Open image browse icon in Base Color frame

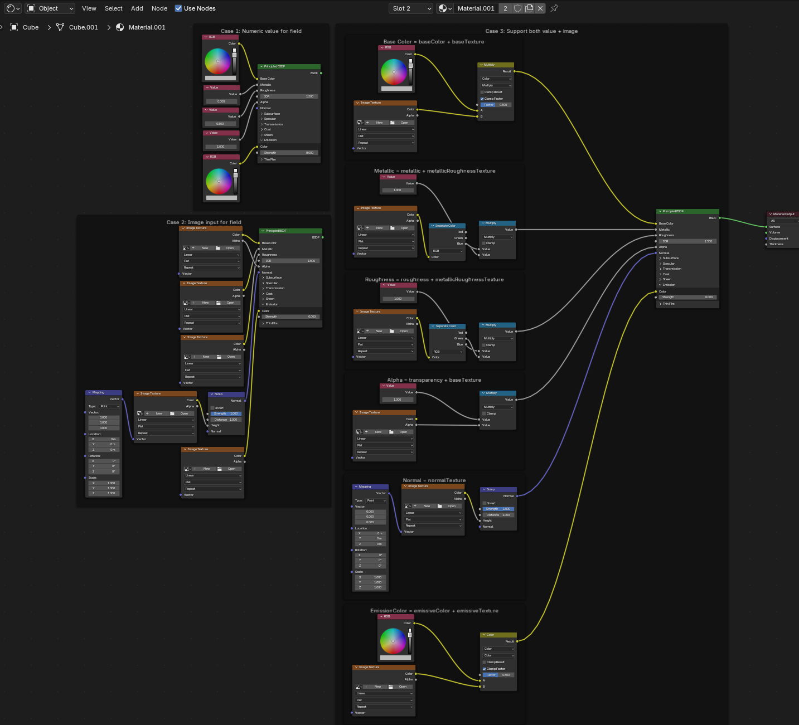[360, 123]
